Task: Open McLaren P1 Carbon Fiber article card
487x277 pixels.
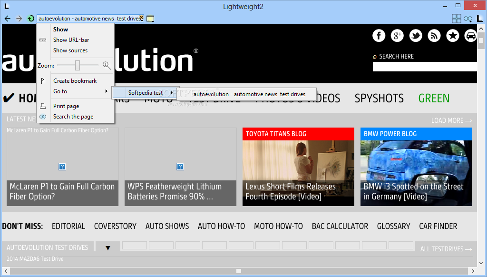Action: coord(62,167)
